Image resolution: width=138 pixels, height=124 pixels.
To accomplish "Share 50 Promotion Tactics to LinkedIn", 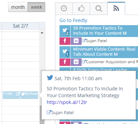I will (76, 41).
